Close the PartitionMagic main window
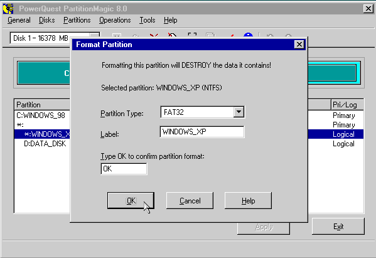Screen dimensions: 376x258 368,9
